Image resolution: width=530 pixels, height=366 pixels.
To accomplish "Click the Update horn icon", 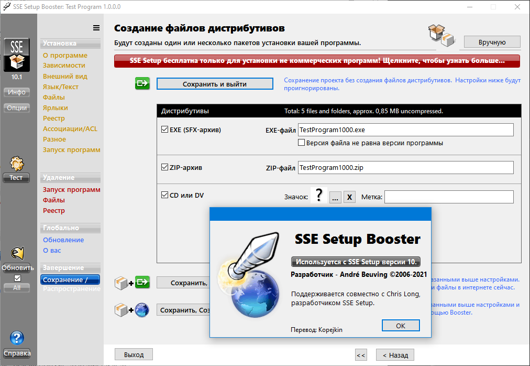I will tap(17, 253).
